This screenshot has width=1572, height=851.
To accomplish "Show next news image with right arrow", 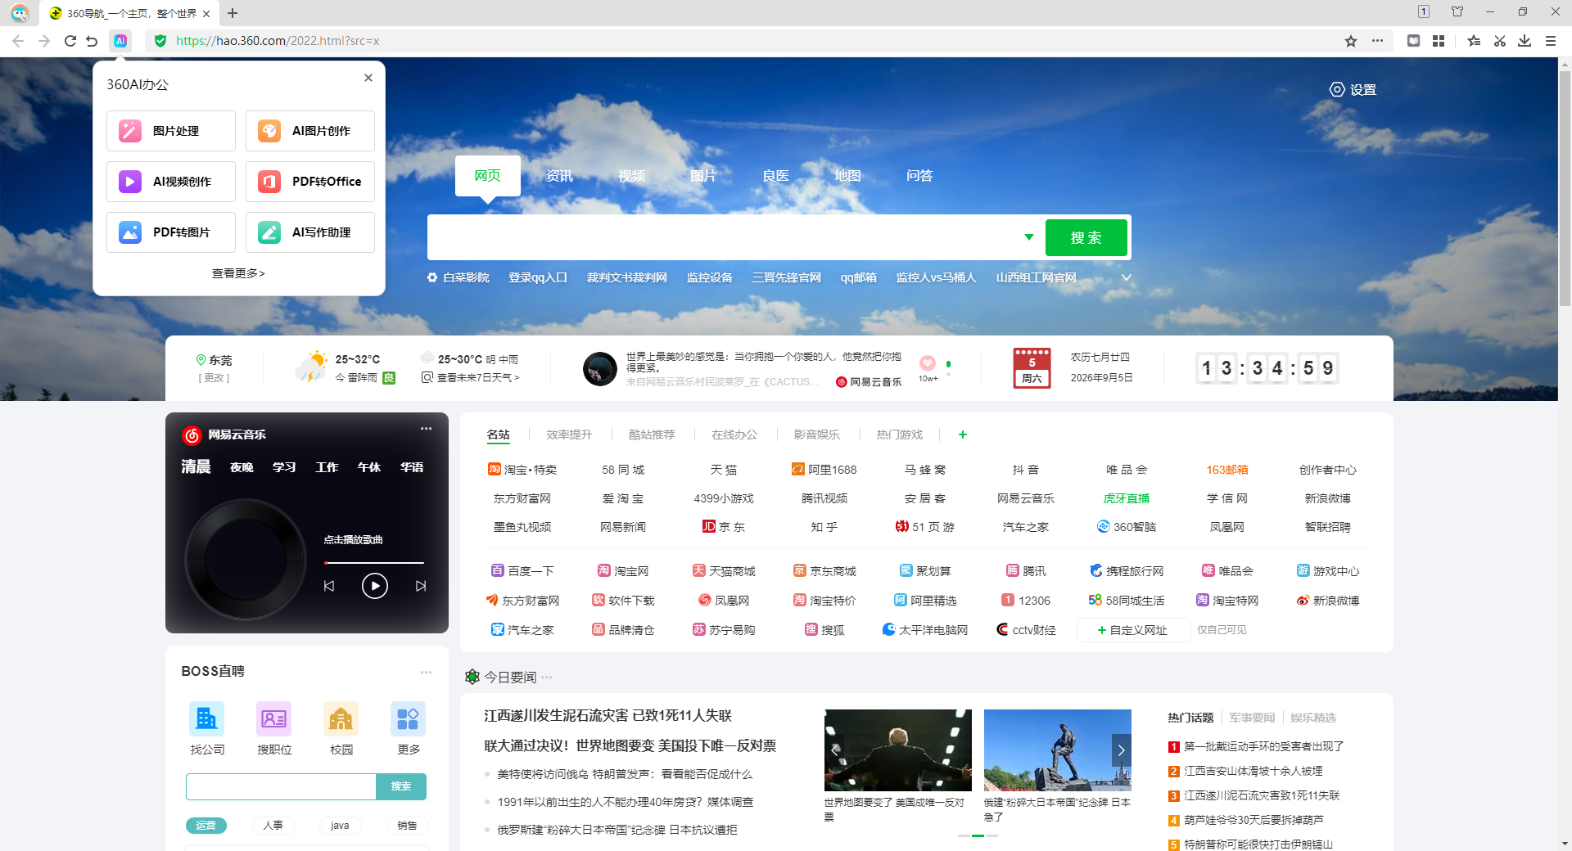I will point(1121,750).
